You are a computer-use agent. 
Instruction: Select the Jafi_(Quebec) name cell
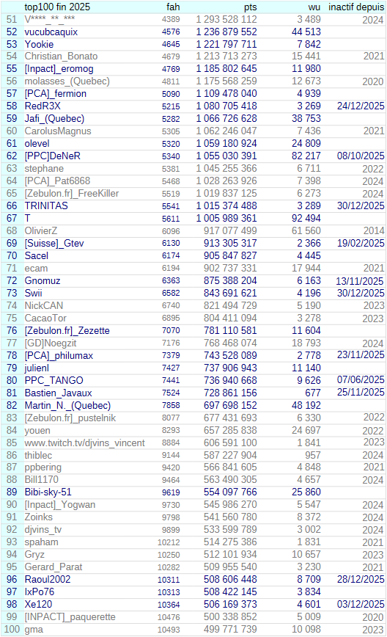click(x=54, y=119)
